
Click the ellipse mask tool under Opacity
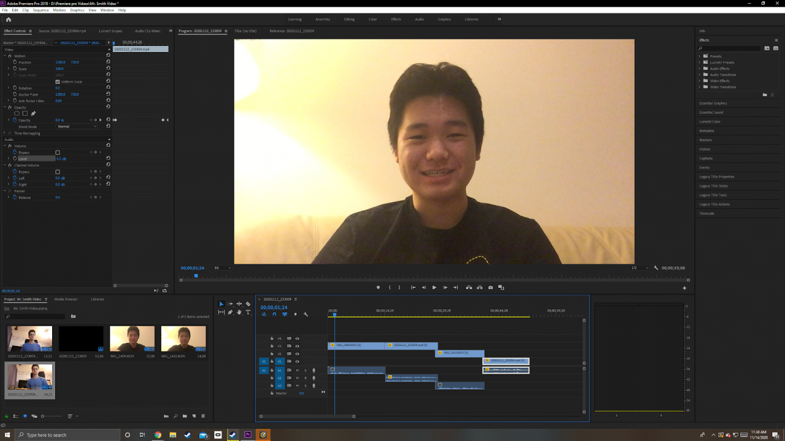pos(17,113)
